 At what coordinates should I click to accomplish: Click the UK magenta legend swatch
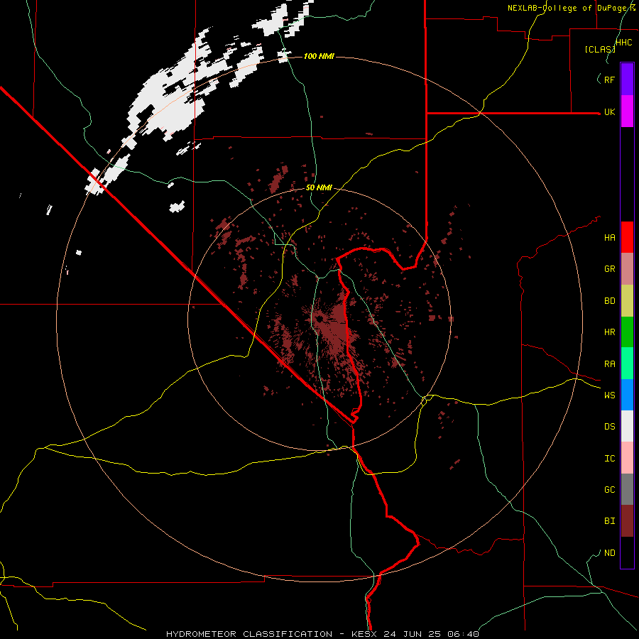[627, 111]
